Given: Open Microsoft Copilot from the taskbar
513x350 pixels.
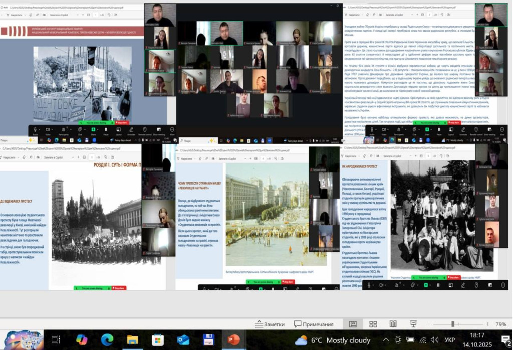Looking at the screenshot, I should [x=82, y=340].
